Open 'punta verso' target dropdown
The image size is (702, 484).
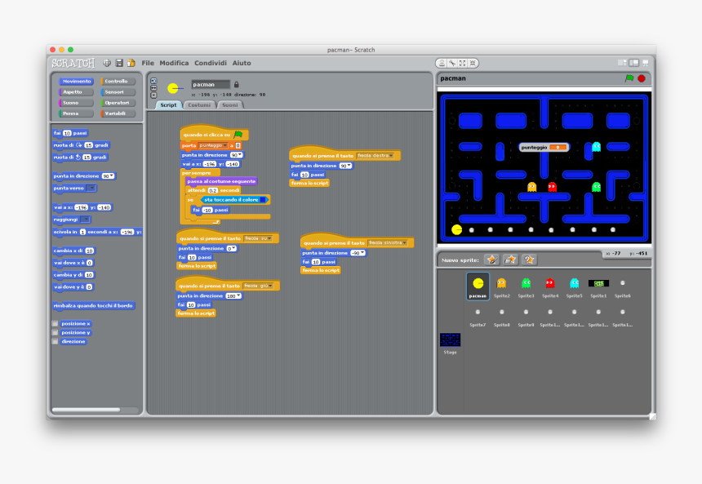tap(91, 188)
